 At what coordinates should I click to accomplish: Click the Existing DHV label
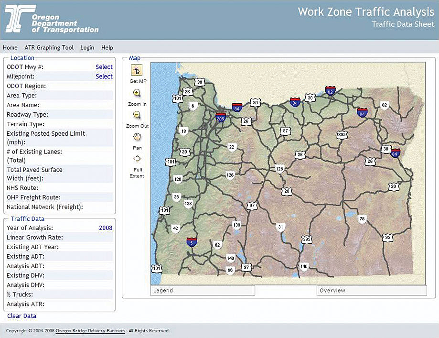pos(25,275)
